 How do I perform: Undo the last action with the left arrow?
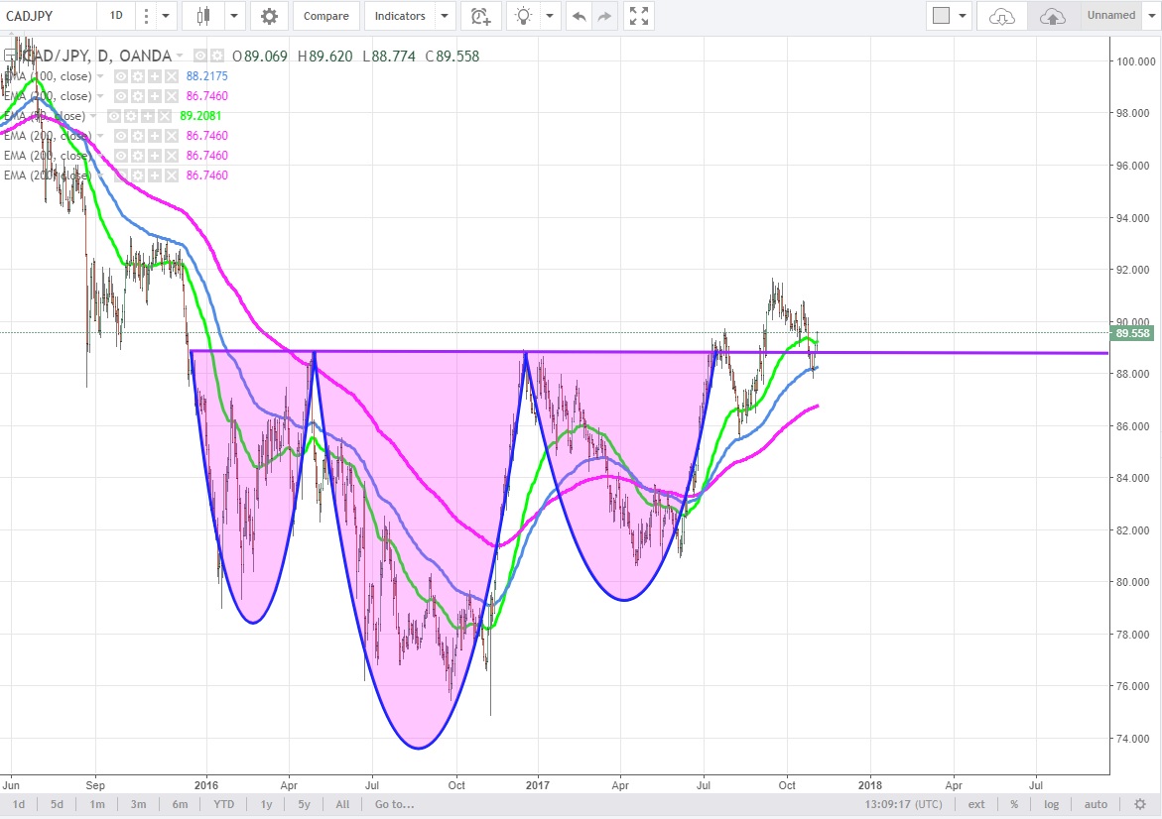tap(580, 16)
